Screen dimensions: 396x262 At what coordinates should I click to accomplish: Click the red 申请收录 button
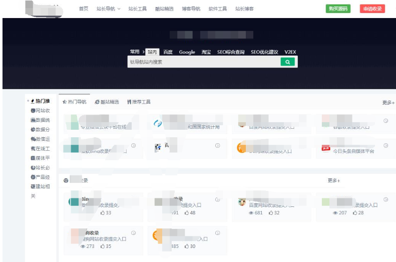[x=372, y=9]
